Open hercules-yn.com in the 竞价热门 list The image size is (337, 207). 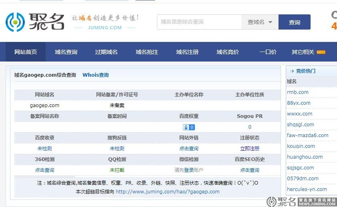[307, 189]
